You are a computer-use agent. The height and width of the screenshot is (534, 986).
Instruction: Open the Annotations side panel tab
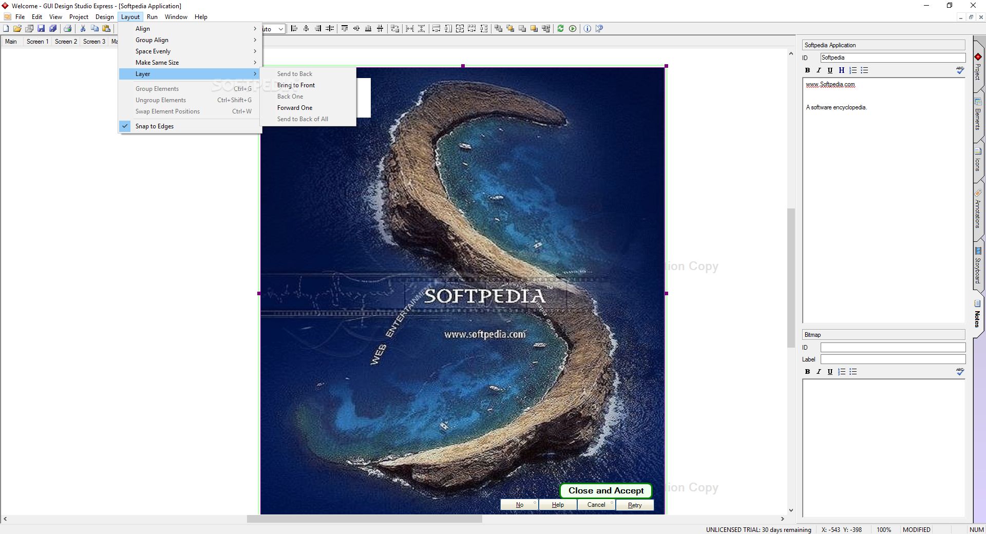[x=978, y=211]
